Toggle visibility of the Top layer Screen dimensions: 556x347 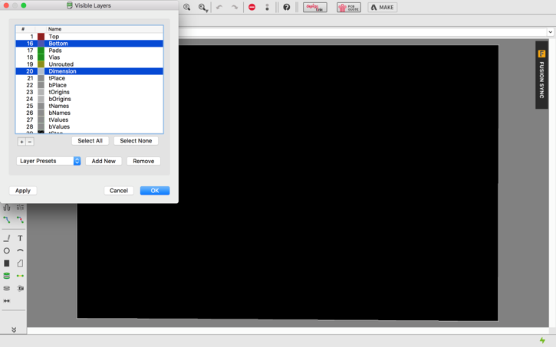point(90,37)
